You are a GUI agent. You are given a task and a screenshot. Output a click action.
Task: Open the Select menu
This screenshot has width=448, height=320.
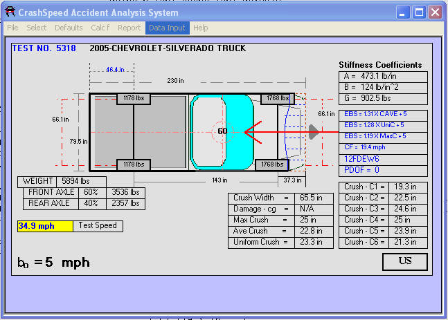click(x=37, y=28)
